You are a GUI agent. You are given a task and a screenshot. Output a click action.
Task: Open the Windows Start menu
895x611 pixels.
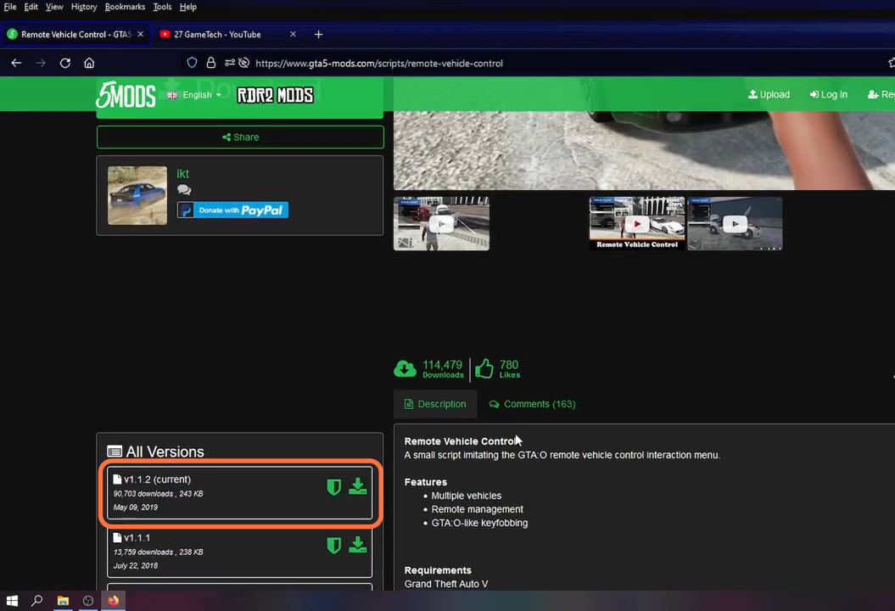click(x=12, y=601)
